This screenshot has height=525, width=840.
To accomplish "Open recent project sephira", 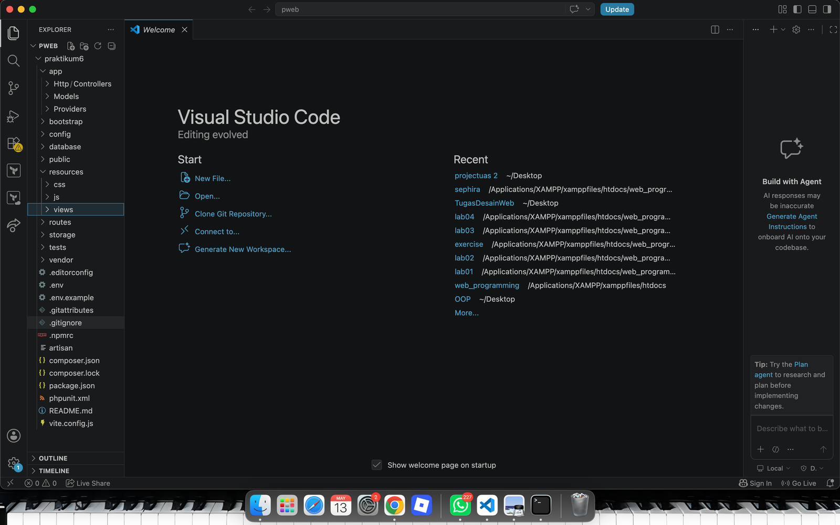I will (467, 190).
